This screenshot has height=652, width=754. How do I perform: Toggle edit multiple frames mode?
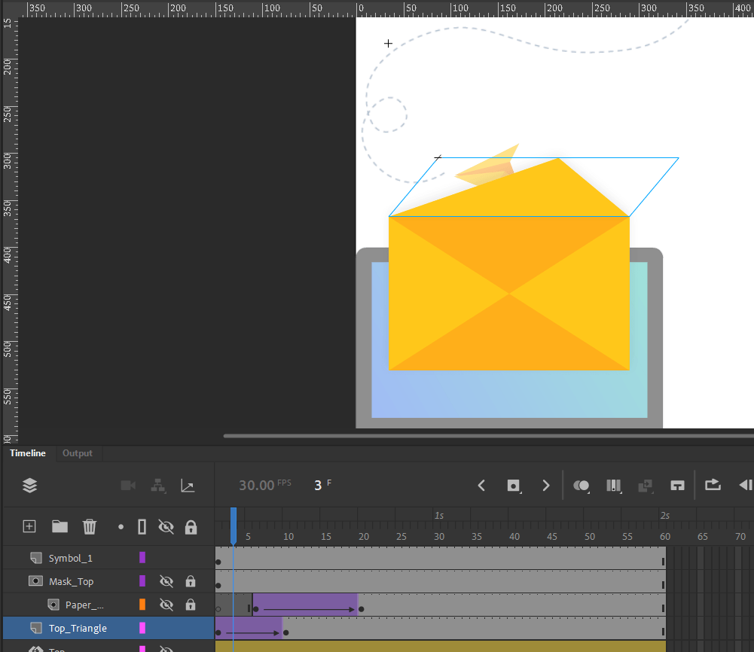614,486
